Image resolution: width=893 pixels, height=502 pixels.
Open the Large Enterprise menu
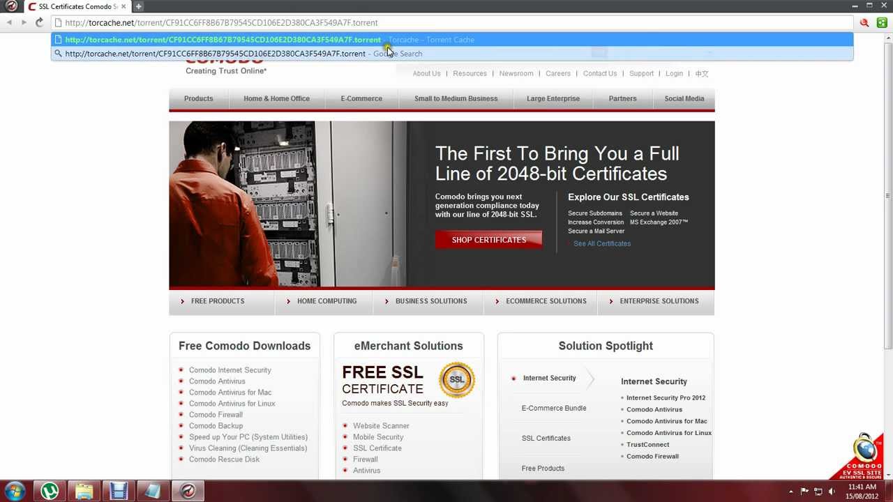(553, 98)
